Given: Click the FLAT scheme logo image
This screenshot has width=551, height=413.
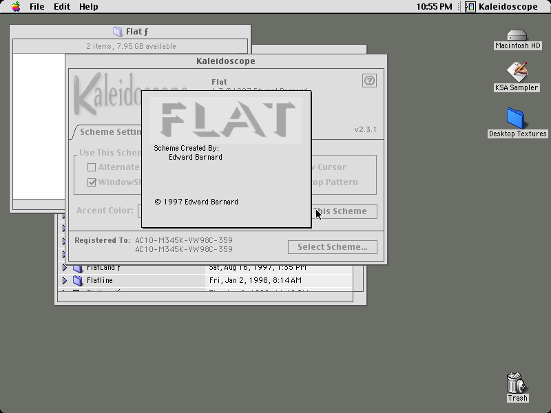Looking at the screenshot, I should click(226, 120).
